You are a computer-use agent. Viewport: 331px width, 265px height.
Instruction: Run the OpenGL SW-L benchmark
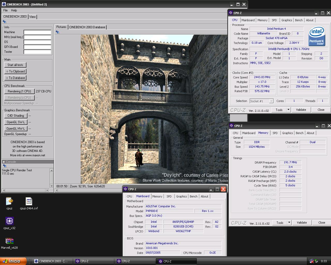pos(16,122)
